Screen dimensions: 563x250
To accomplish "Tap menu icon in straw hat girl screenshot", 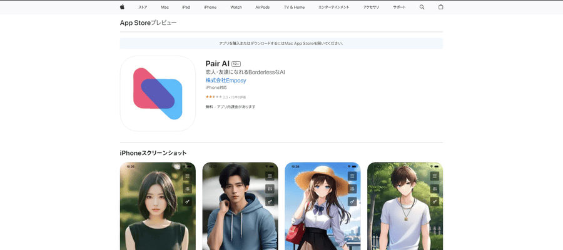I will [352, 176].
